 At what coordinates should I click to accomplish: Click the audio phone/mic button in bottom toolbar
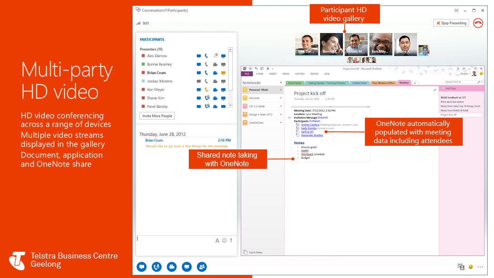(x=157, y=267)
